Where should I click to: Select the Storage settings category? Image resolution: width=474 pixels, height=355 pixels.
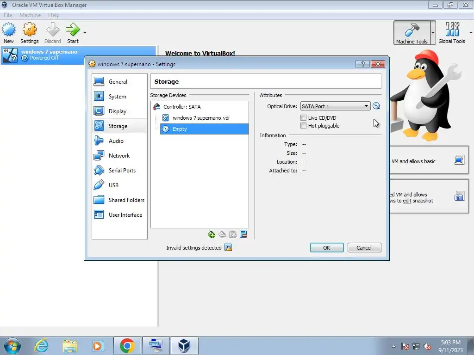(x=119, y=126)
